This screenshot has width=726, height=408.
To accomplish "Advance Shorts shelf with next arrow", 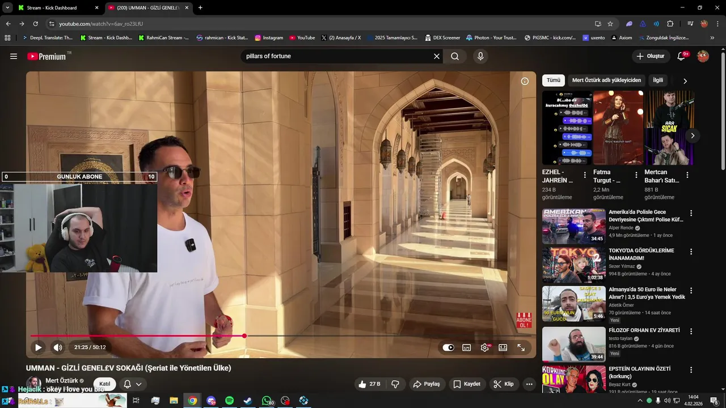I will [x=693, y=135].
